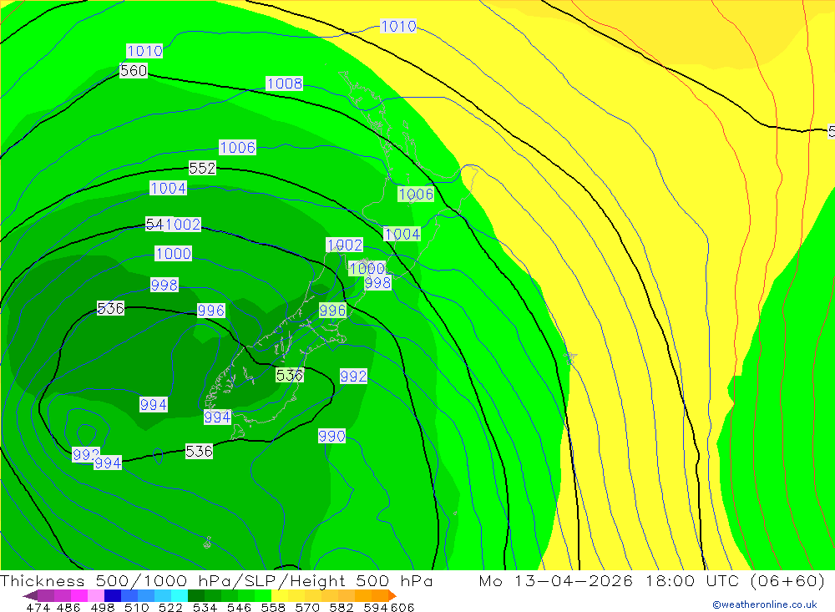Click the light pink legend swatch

pos(96,595)
